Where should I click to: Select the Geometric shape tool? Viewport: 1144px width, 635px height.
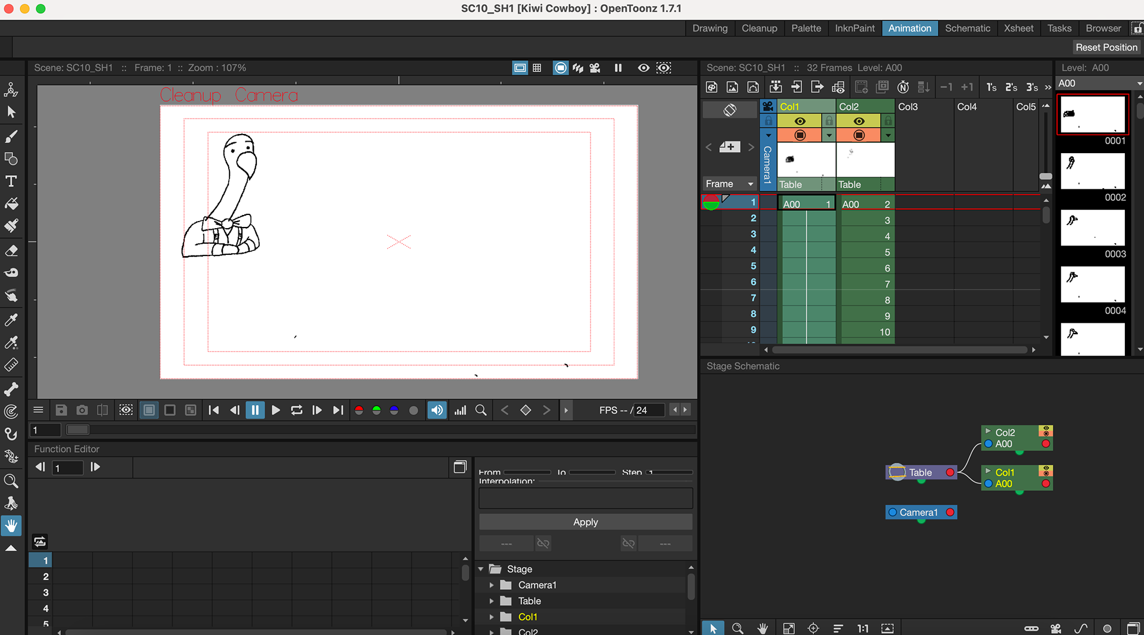pyautogui.click(x=11, y=158)
